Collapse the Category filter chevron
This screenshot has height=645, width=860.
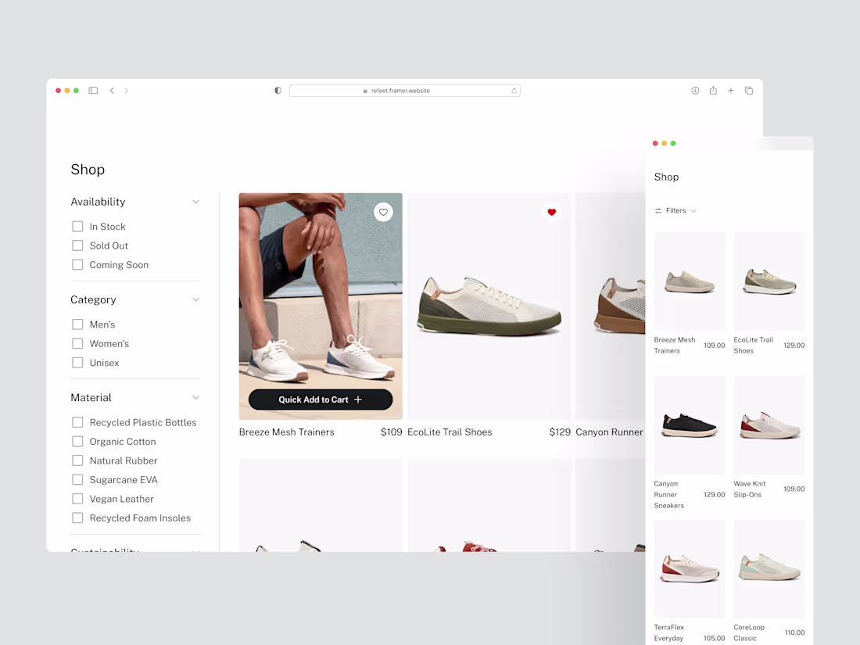pyautogui.click(x=195, y=299)
